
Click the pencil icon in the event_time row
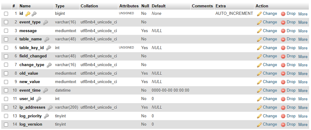pos(259,90)
